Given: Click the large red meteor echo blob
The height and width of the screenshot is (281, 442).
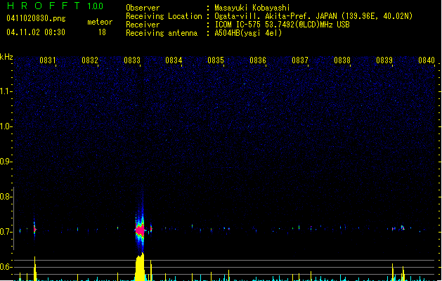Looking at the screenshot, I should pyautogui.click(x=140, y=230).
